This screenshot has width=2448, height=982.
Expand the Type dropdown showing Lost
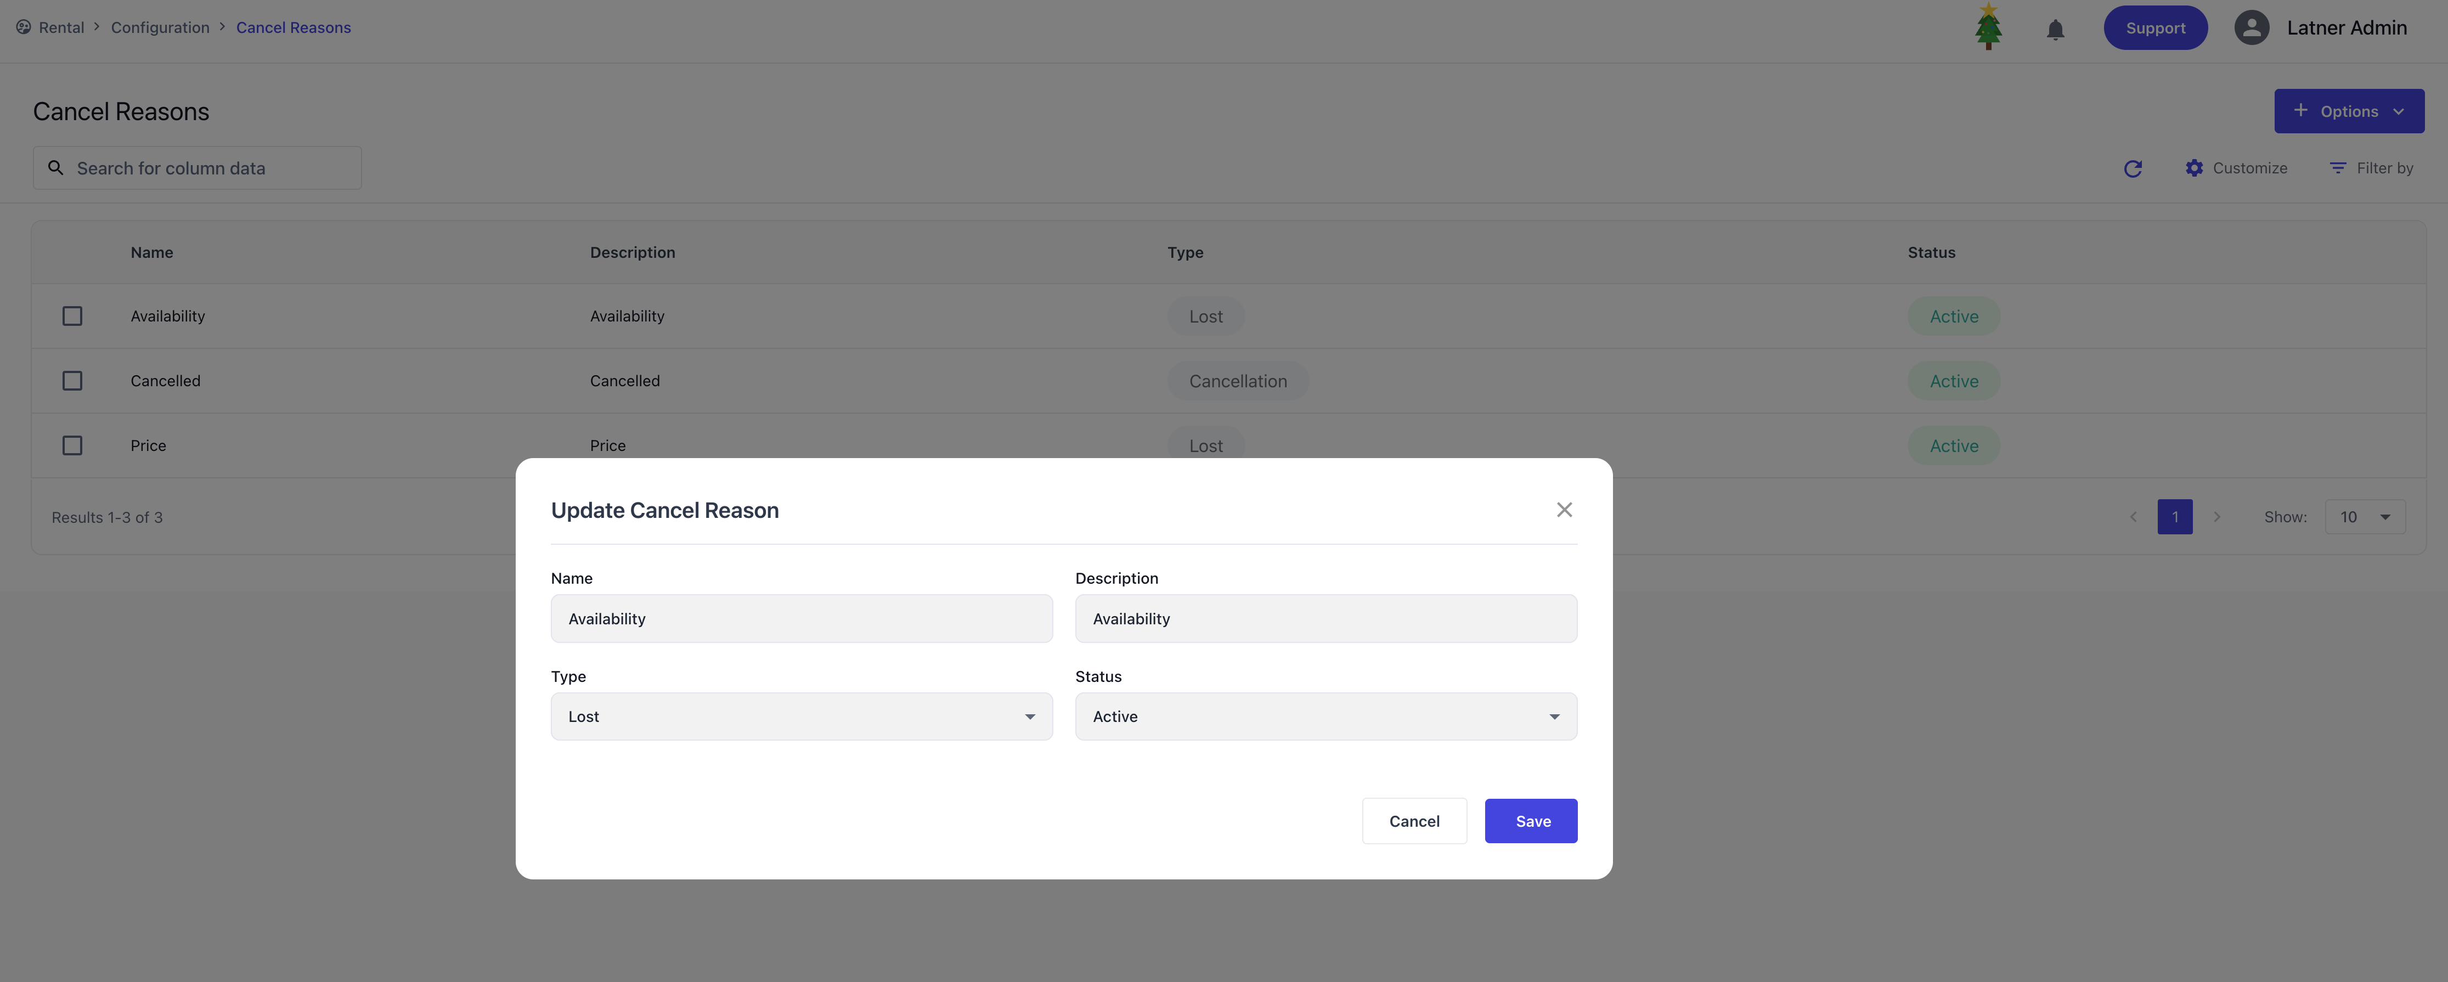pos(801,717)
